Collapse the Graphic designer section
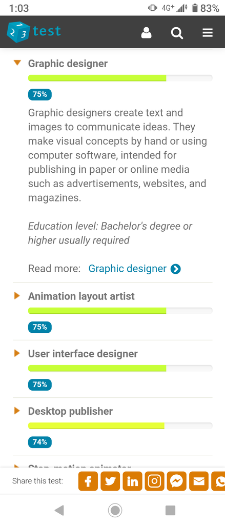The width and height of the screenshot is (225, 525). coord(17,63)
